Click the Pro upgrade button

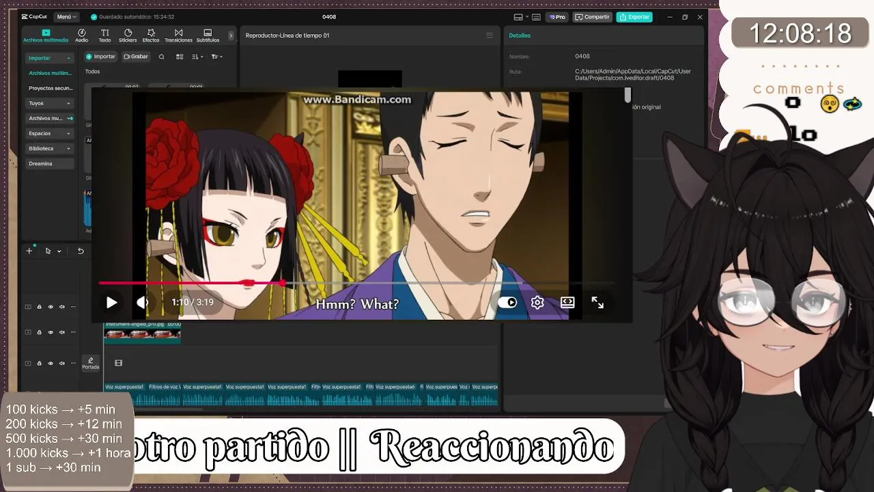pyautogui.click(x=558, y=17)
